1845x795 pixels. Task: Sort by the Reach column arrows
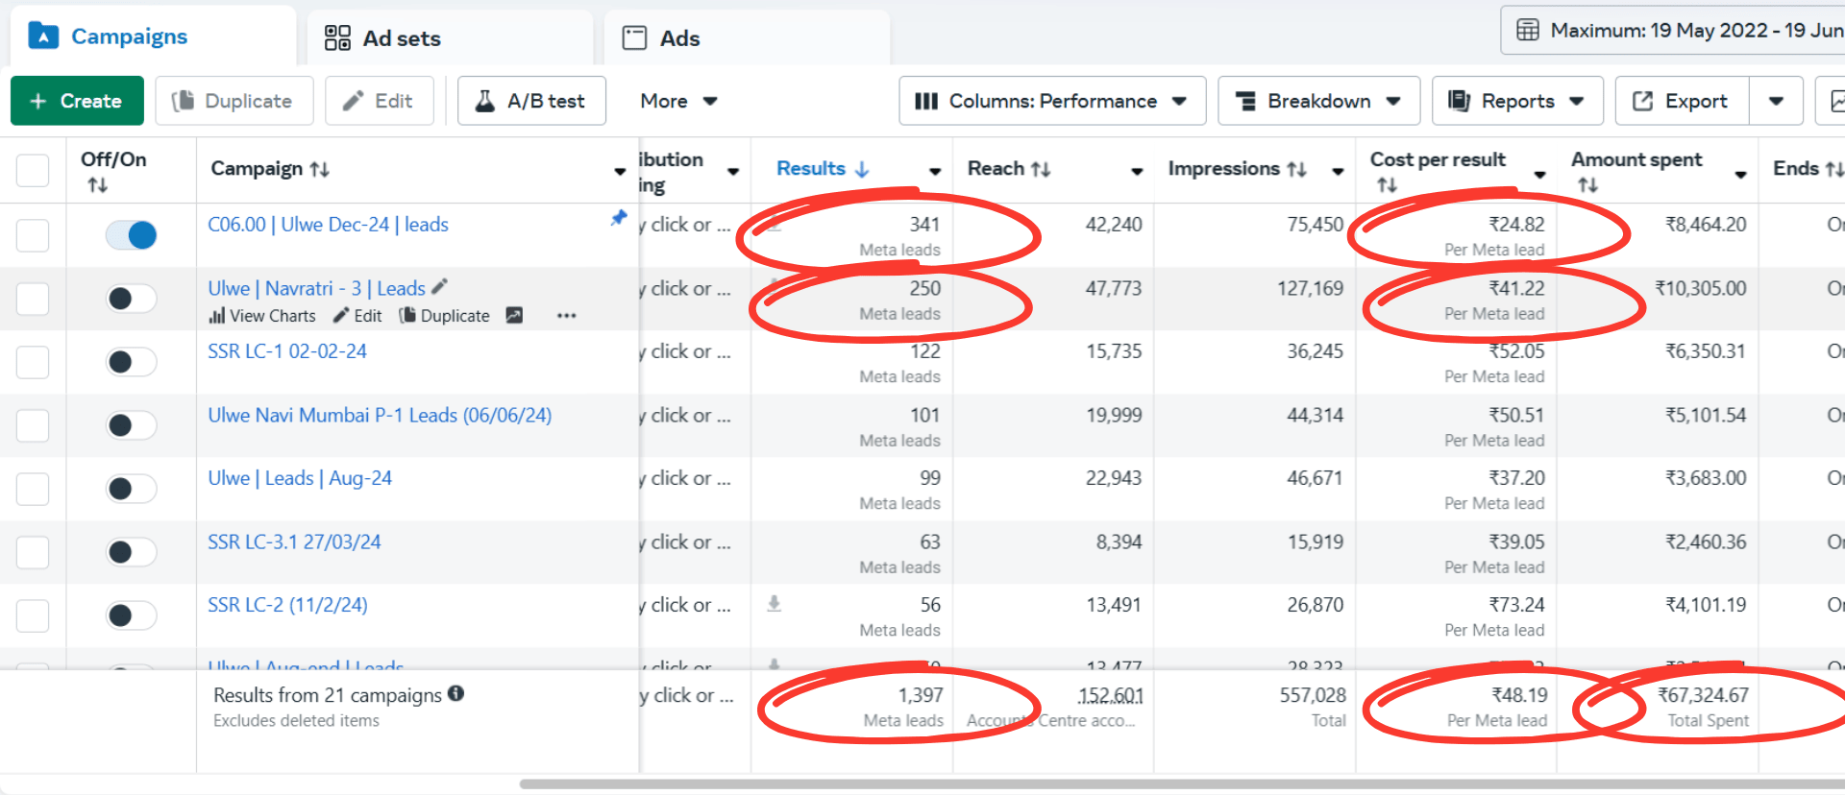click(1040, 170)
